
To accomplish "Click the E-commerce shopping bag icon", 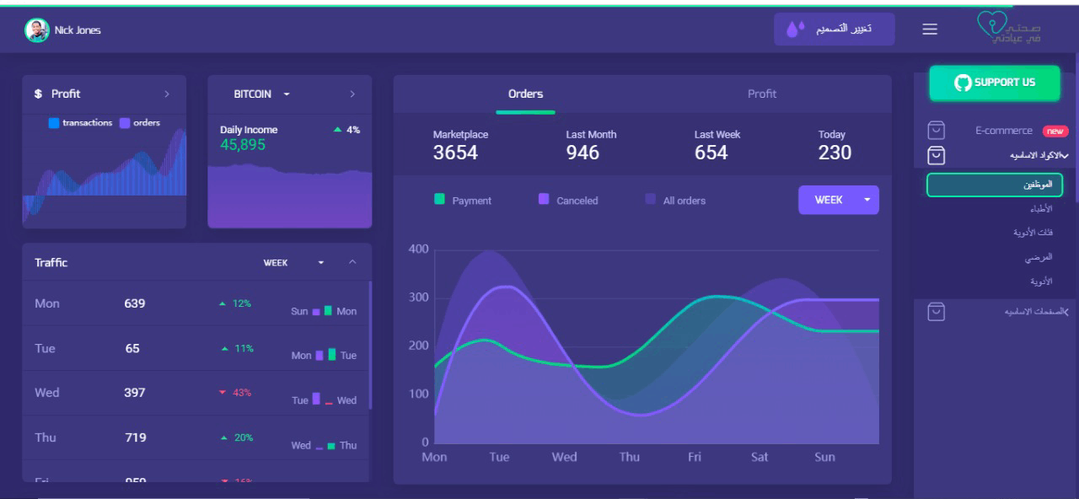I will [x=936, y=131].
